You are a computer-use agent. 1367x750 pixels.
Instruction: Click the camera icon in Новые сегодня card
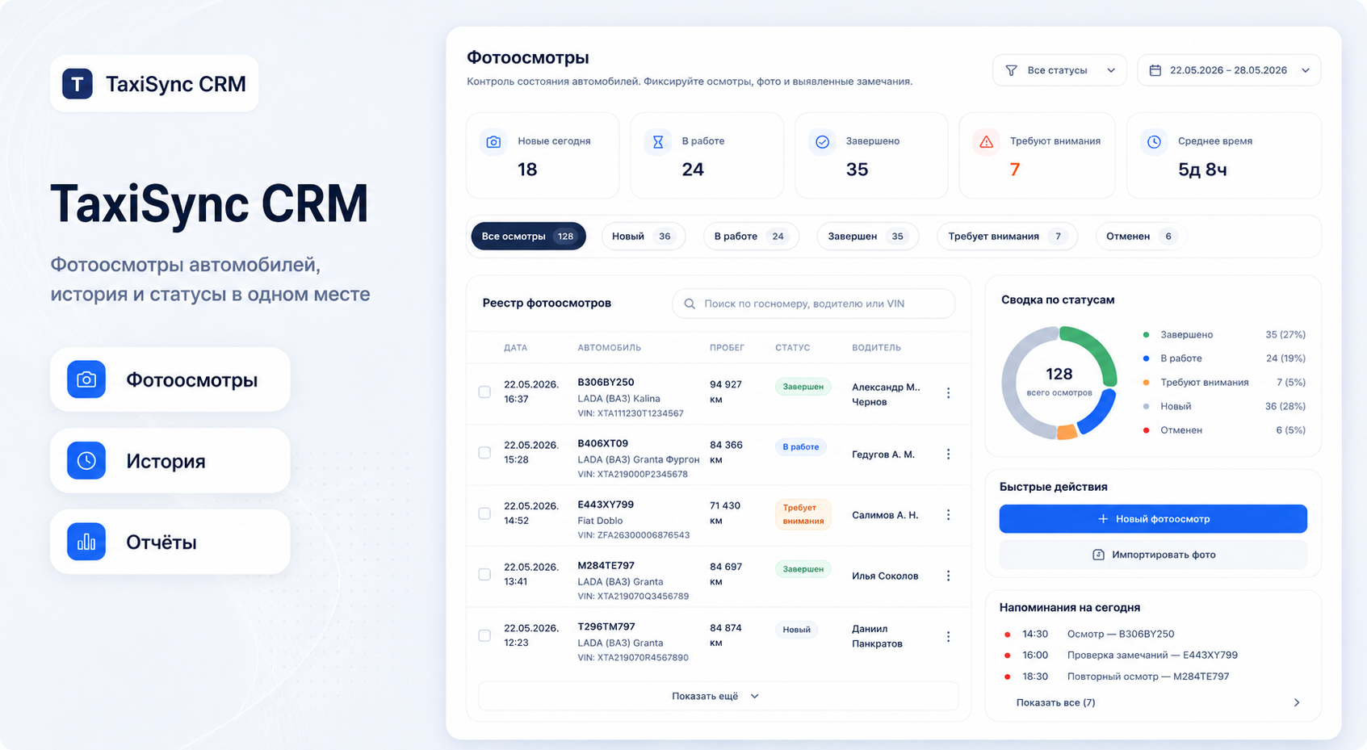pos(493,142)
